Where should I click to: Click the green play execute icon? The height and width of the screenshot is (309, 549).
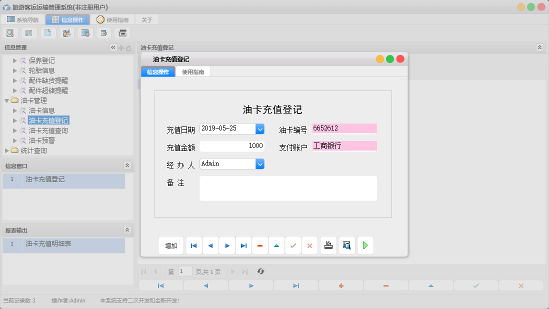[x=365, y=245]
